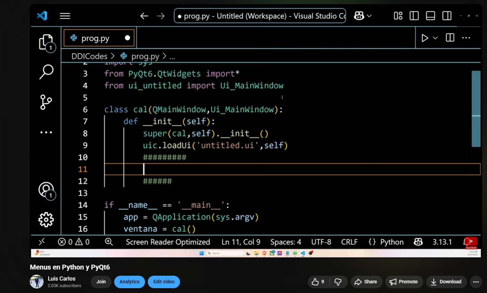487x293 pixels.
Task: Click the Ln 11, Col 9 status indicator
Action: 241,242
